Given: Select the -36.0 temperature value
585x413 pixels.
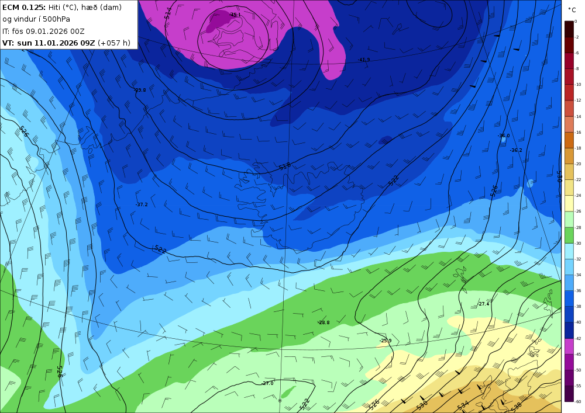Looking at the screenshot, I should pos(504,136).
